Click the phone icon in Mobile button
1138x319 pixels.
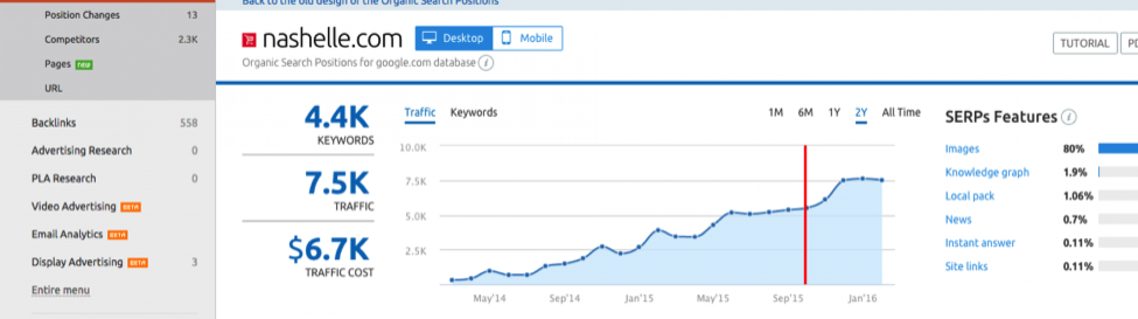tap(506, 38)
